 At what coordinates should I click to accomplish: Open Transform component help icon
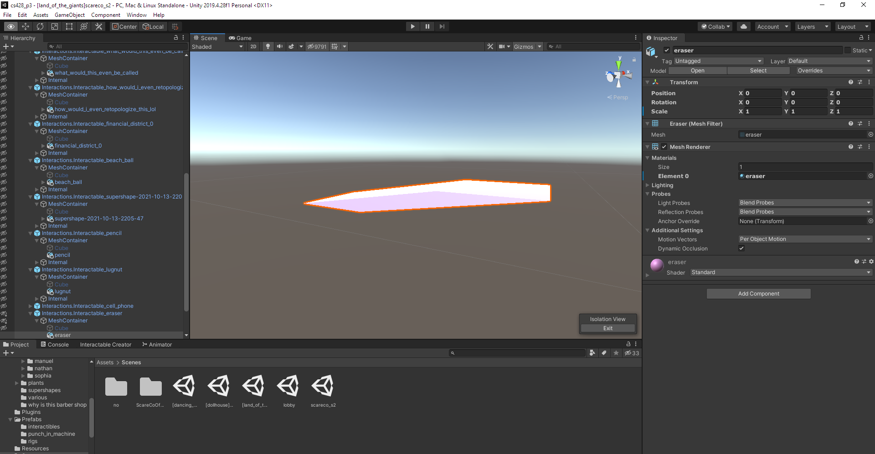(851, 82)
